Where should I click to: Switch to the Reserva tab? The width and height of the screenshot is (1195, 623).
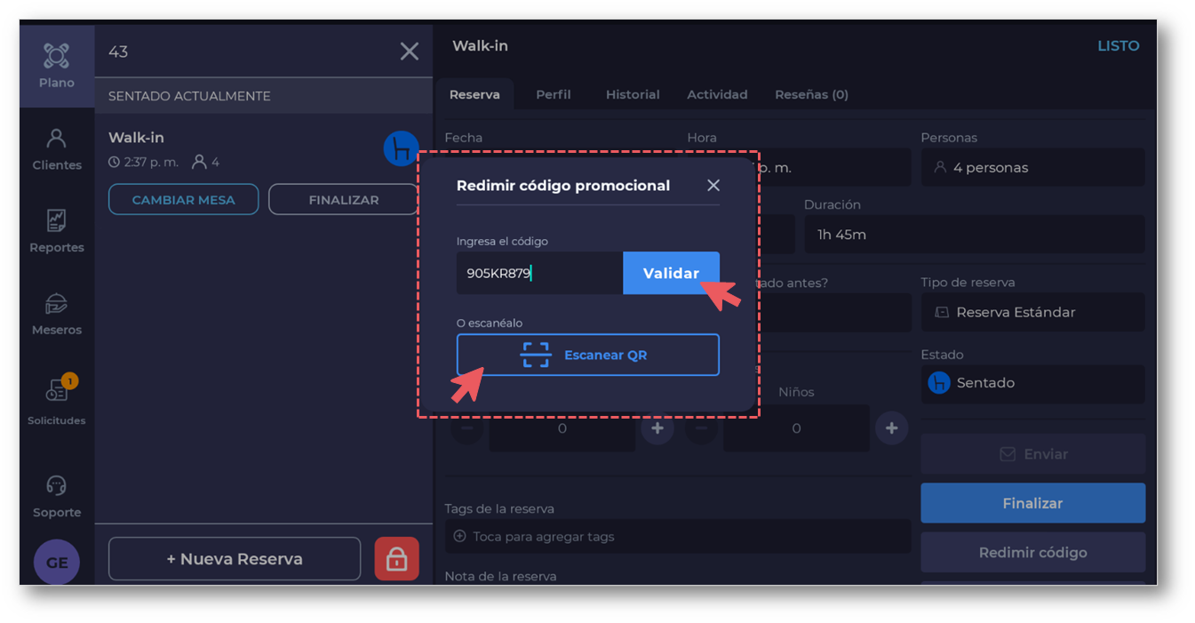click(x=474, y=94)
